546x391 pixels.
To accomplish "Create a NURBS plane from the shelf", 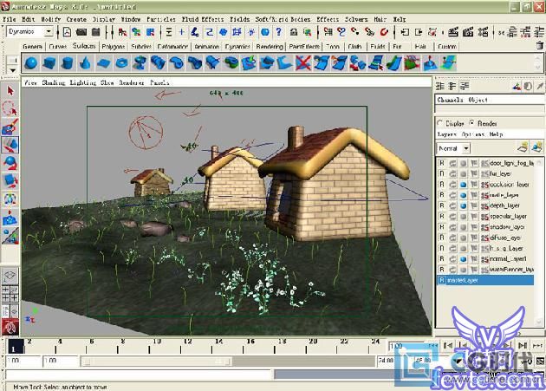I will coord(103,63).
